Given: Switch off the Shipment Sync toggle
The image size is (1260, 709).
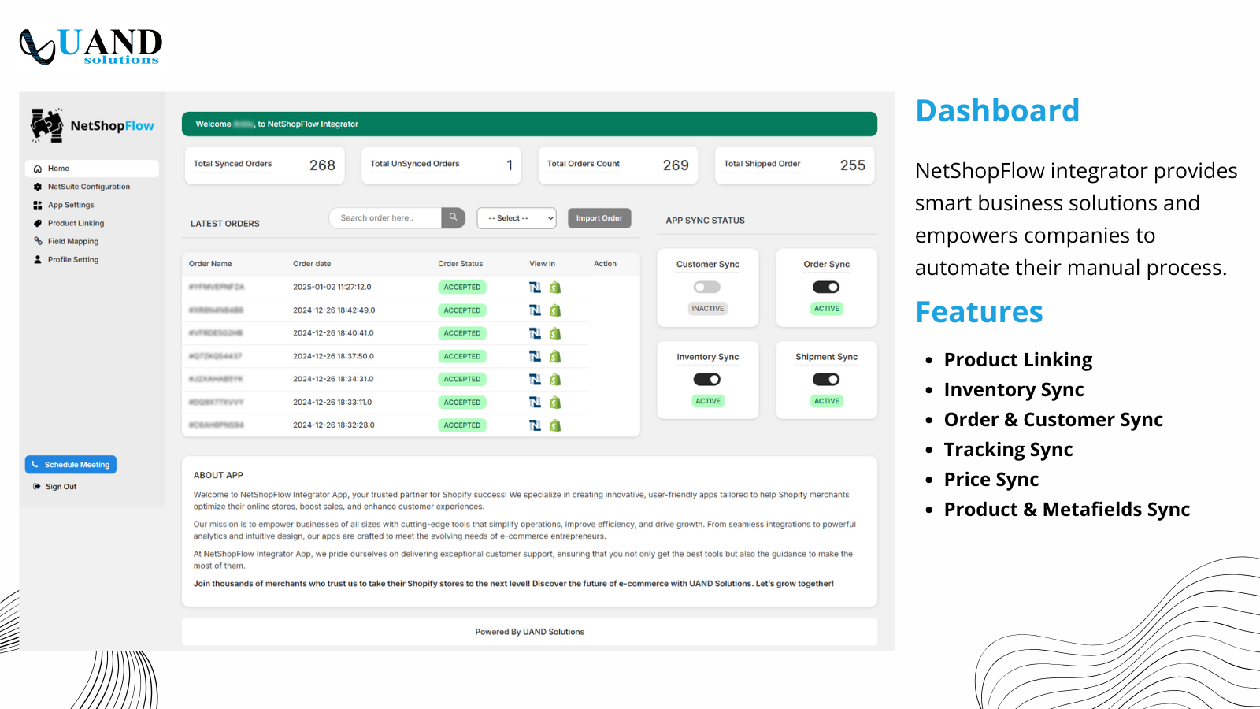Looking at the screenshot, I should point(826,380).
